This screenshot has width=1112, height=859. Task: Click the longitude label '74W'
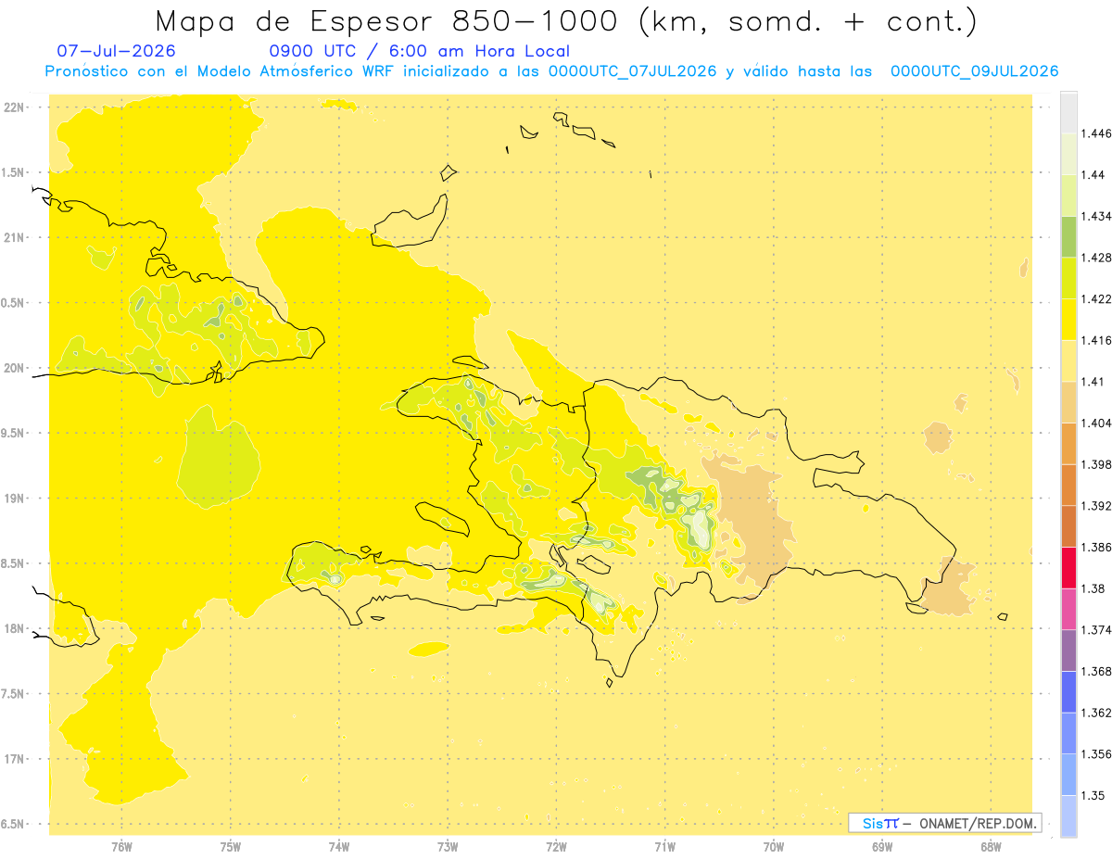click(339, 847)
